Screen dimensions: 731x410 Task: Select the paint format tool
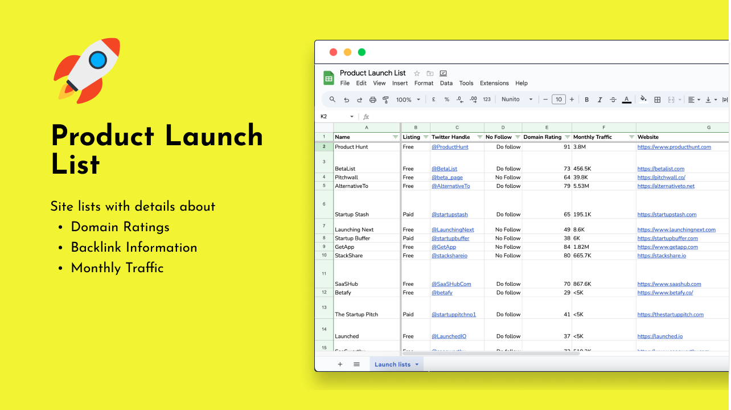[x=385, y=100]
